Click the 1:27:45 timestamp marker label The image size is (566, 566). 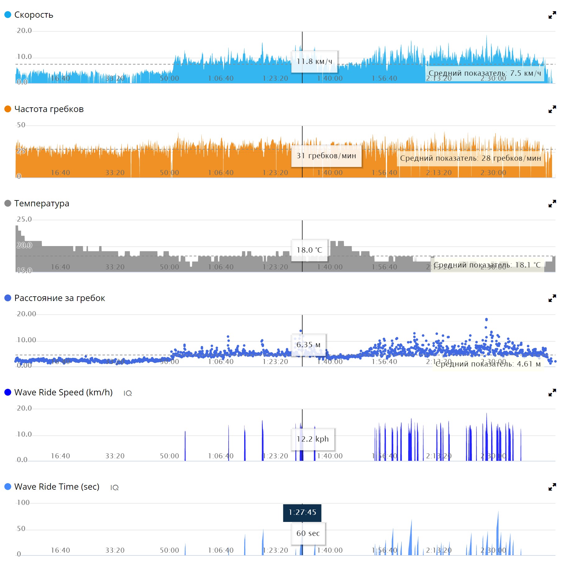tap(302, 512)
